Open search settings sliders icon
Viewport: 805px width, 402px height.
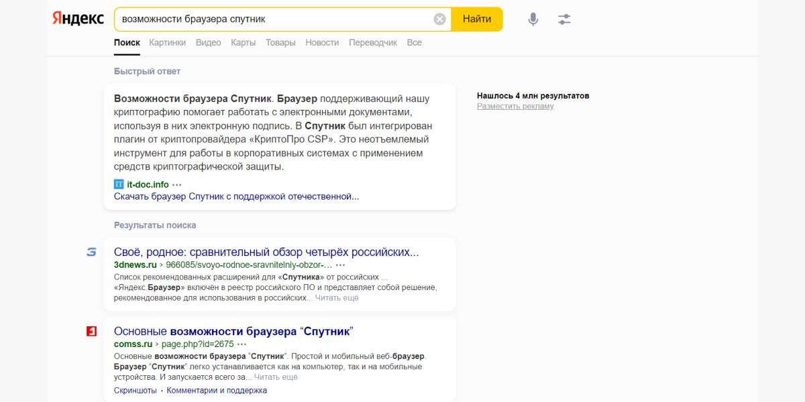(564, 19)
